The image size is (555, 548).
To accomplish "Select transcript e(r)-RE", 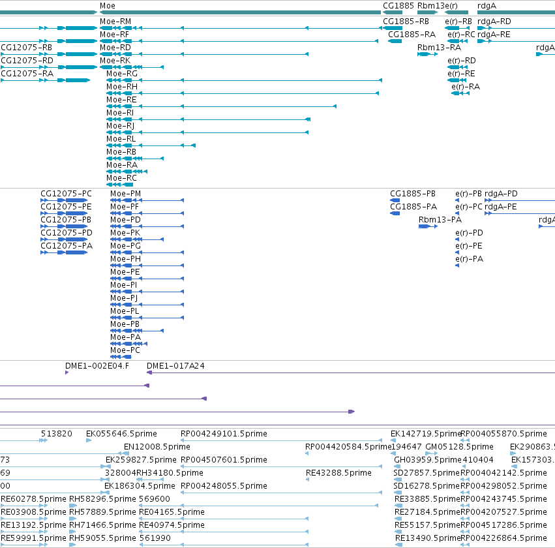I will pyautogui.click(x=461, y=74).
